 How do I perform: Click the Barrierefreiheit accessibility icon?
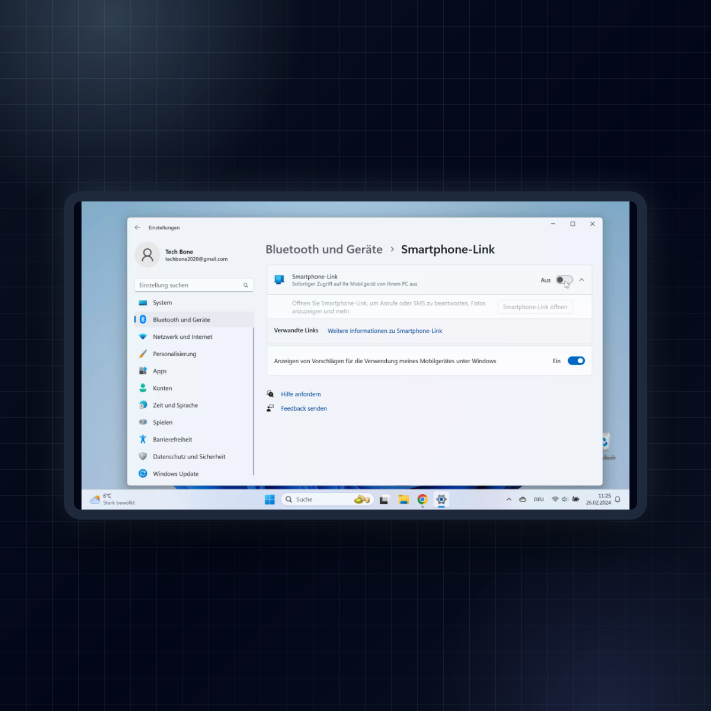tap(143, 440)
